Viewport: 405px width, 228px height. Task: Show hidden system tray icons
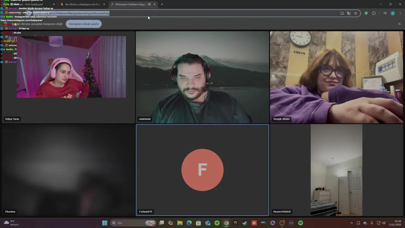click(351, 223)
